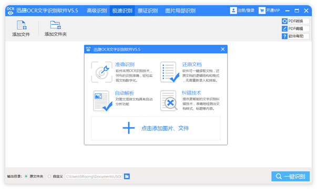This screenshot has width=317, height=189.
Task: Click the OCR app logo in title bar
Action: point(11,10)
